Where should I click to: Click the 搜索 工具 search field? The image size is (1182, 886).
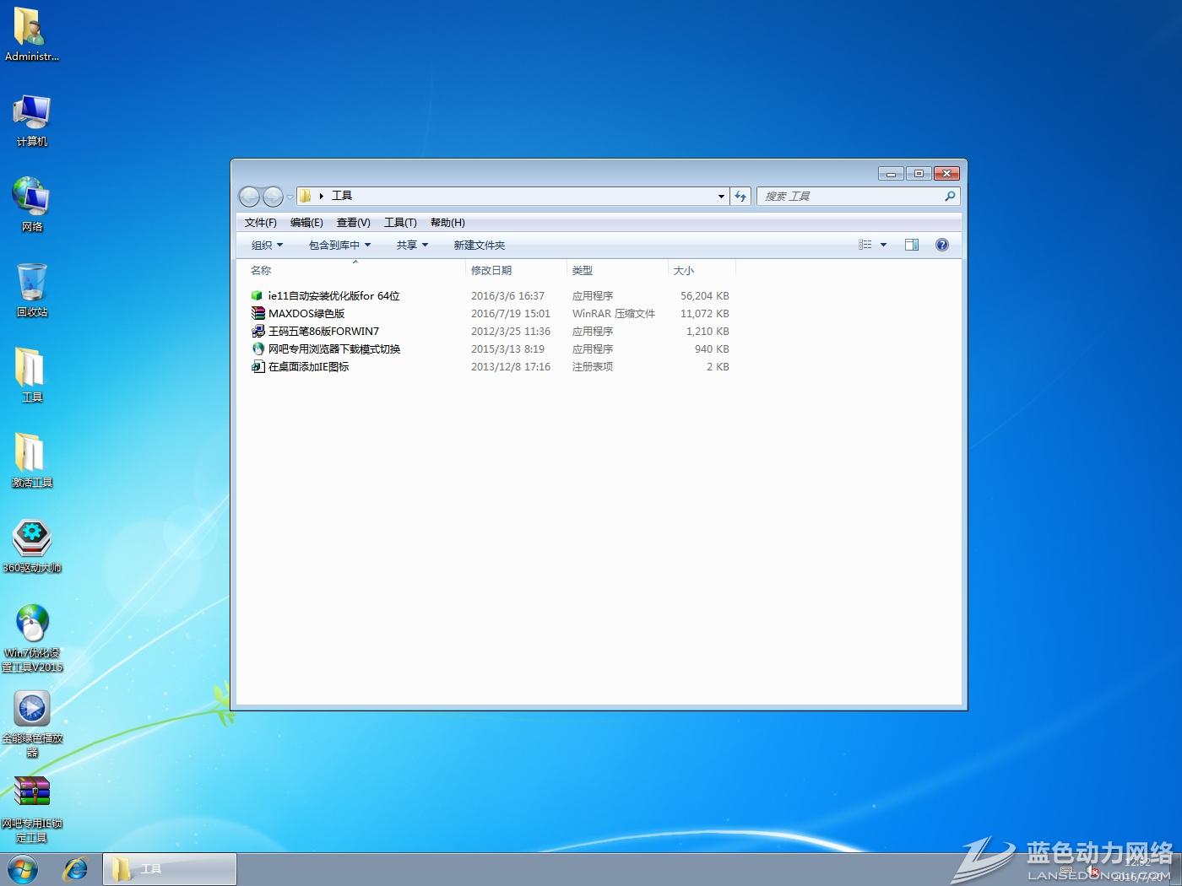851,196
